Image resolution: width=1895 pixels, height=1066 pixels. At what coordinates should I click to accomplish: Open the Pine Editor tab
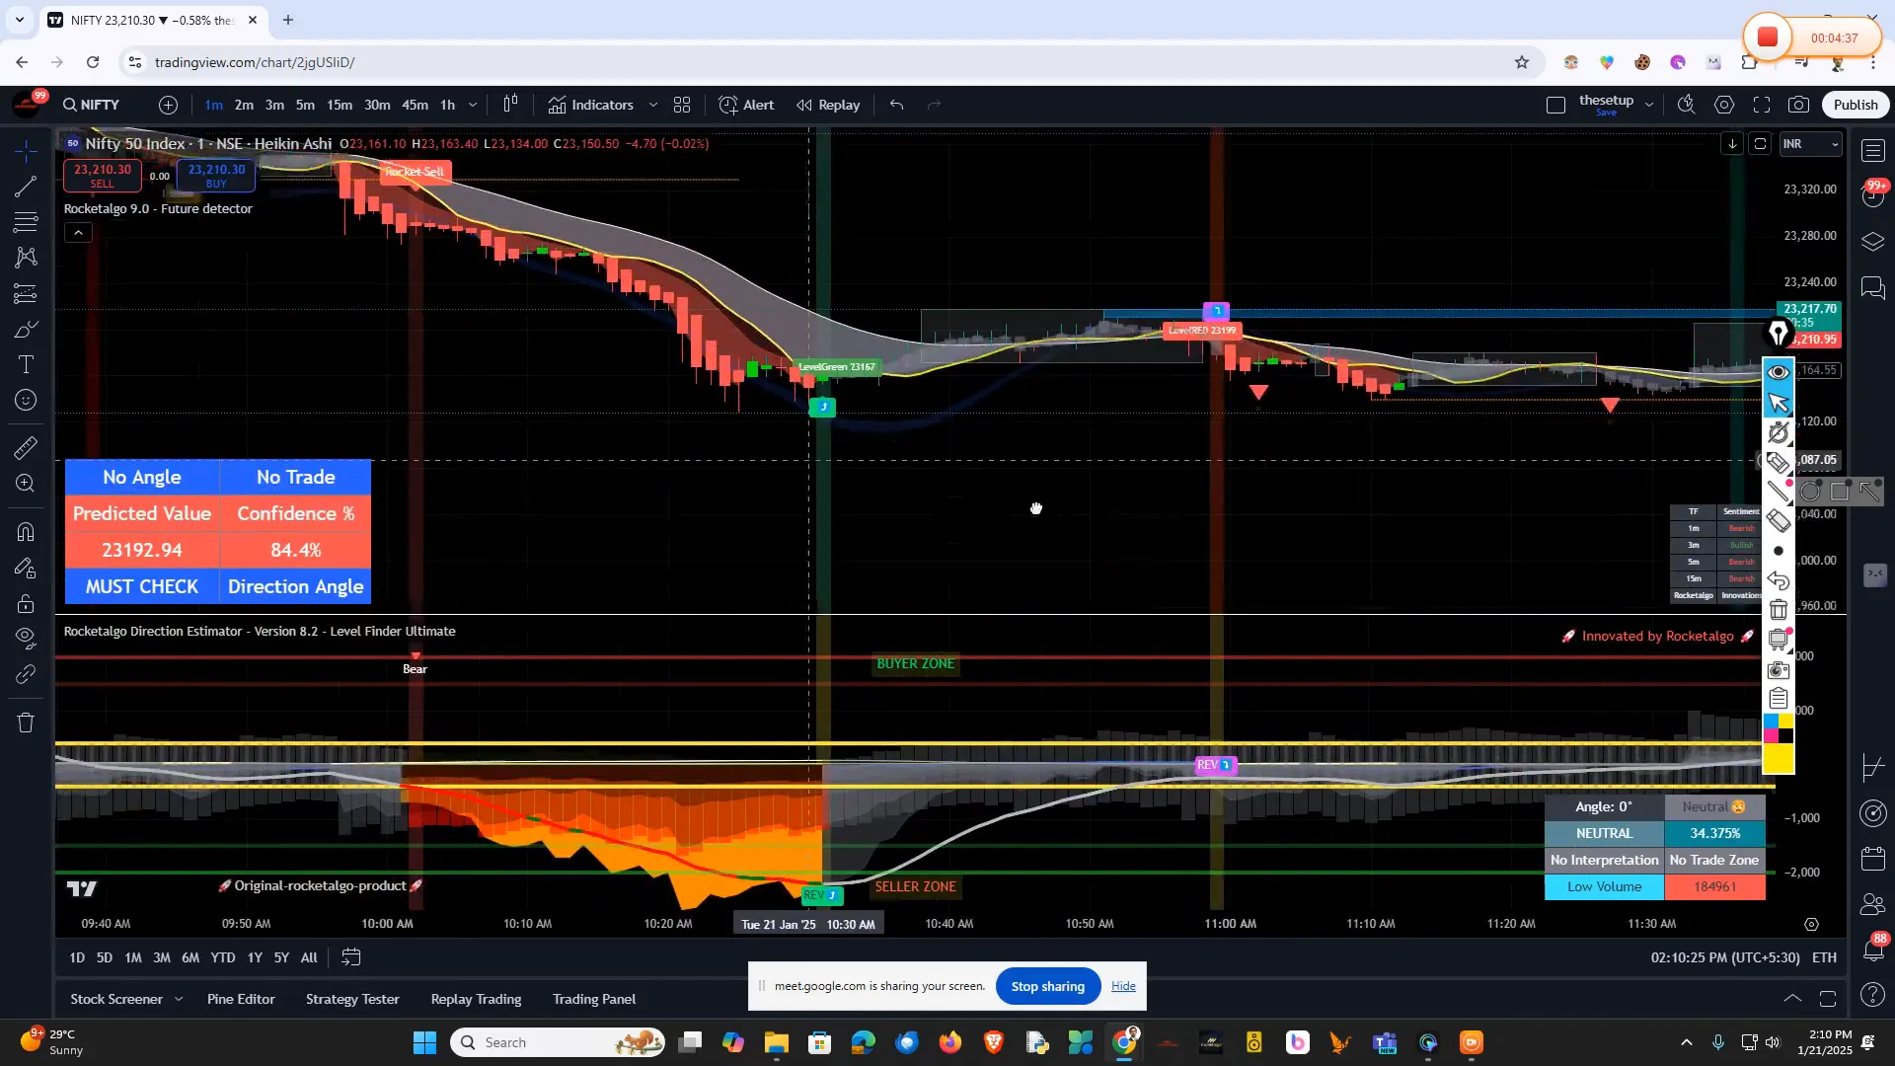click(x=241, y=999)
